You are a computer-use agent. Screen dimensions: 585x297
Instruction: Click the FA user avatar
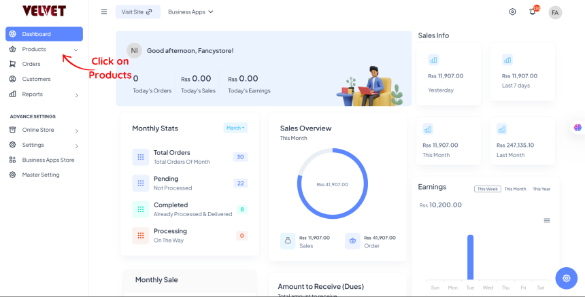(555, 12)
